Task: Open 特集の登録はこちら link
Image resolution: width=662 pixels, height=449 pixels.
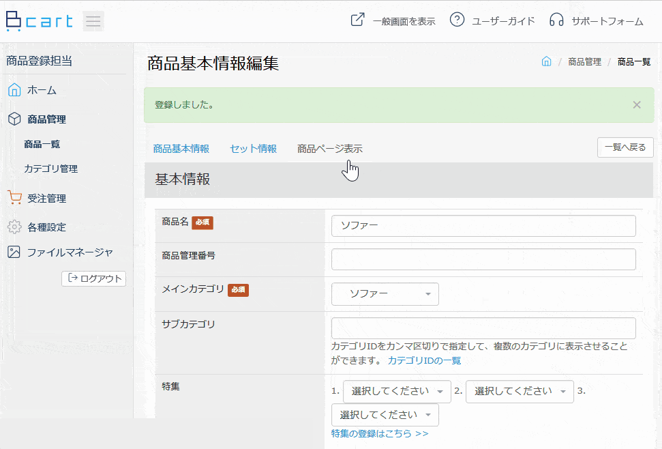Action: pos(380,434)
